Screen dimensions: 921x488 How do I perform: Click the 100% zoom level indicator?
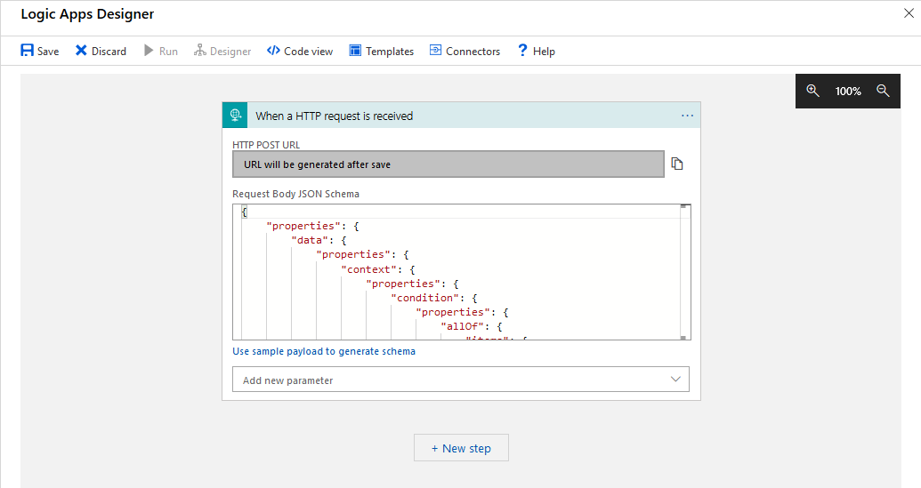tap(848, 91)
